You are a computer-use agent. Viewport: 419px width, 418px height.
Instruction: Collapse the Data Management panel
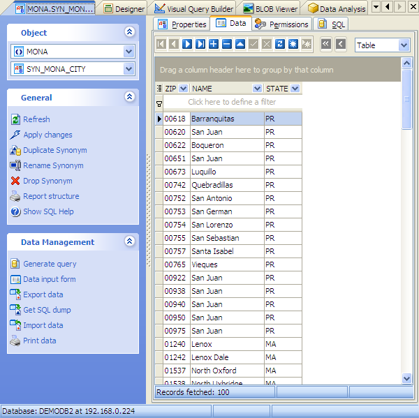129,241
